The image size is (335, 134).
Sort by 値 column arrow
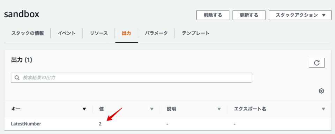(x=152, y=109)
